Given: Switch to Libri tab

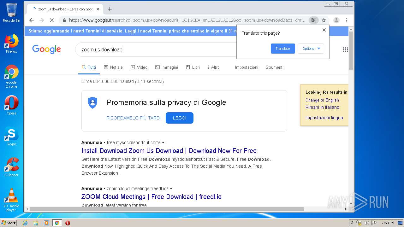Looking at the screenshot, I should (x=193, y=67).
